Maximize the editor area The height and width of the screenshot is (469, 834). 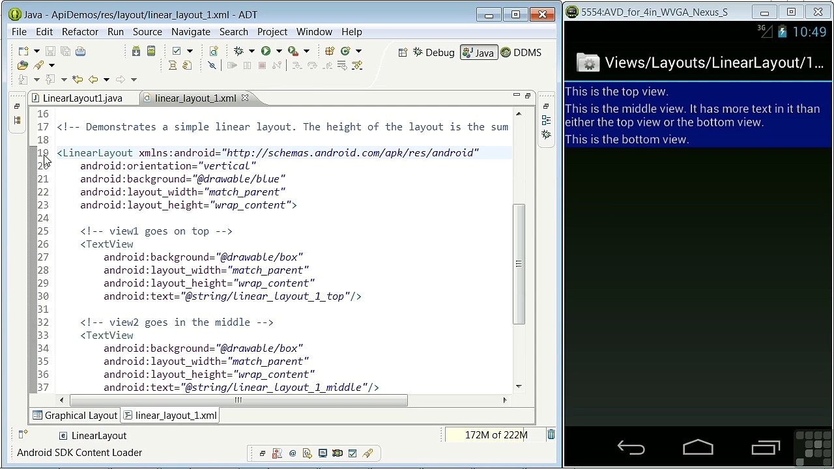[528, 96]
